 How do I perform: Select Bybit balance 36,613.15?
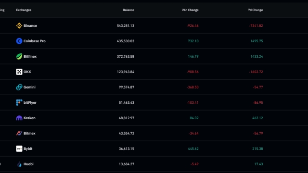click(x=127, y=148)
